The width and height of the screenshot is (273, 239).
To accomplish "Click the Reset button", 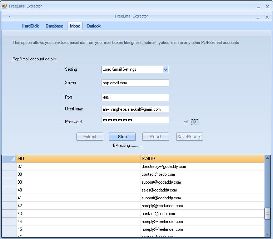I will pos(155,136).
